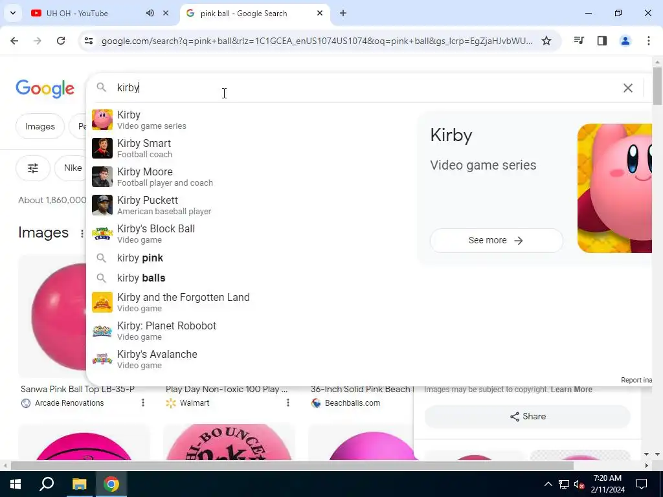Open the Learn More copyright link

coord(571,389)
